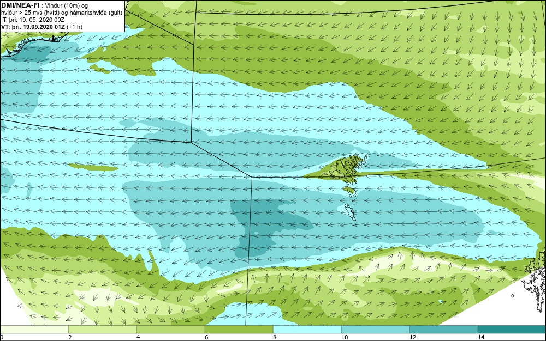This screenshot has width=546, height=341.
Task: Click the 10–12 m/s legend color swatch
Action: [376, 330]
